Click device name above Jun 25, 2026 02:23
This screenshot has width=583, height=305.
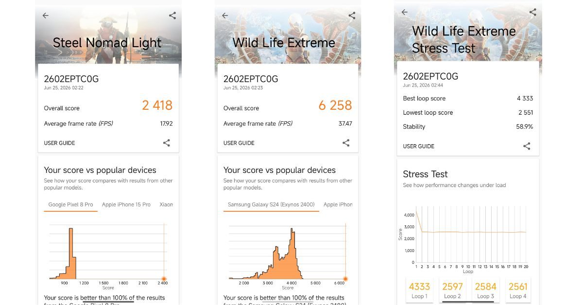[251, 79]
